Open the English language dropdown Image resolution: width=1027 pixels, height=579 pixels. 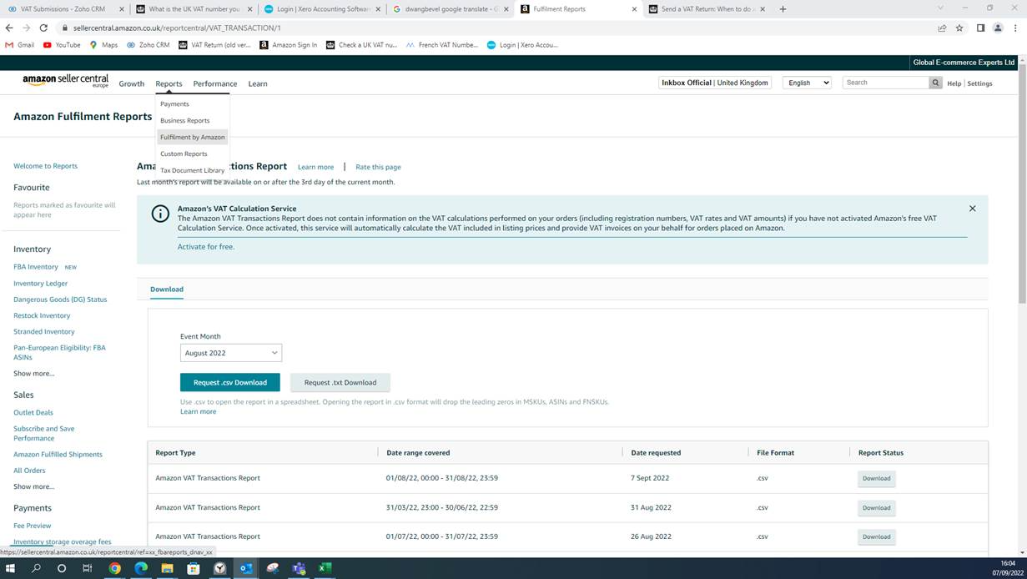tap(807, 83)
